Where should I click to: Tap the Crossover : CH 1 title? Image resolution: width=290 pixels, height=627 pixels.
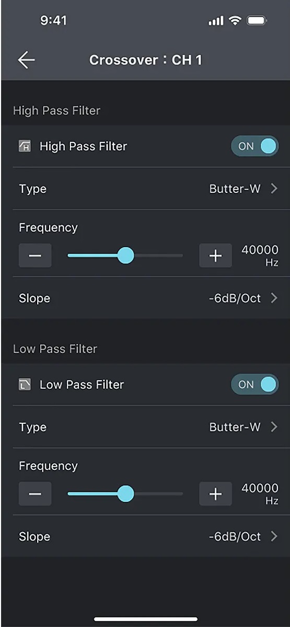coord(146,60)
